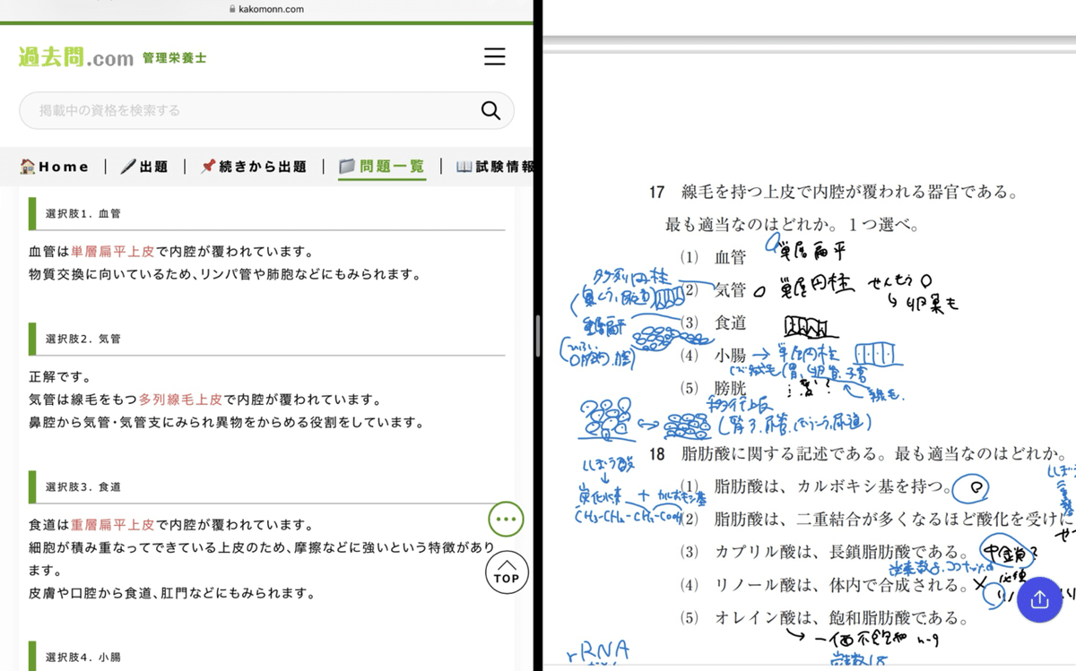
Task: Select the house icon beside Home
Action: (28, 166)
